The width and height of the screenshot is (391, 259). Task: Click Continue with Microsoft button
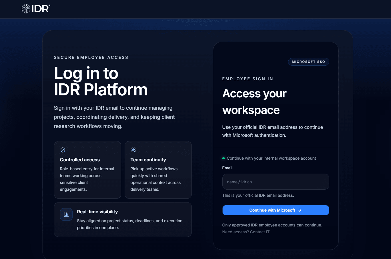point(276,210)
